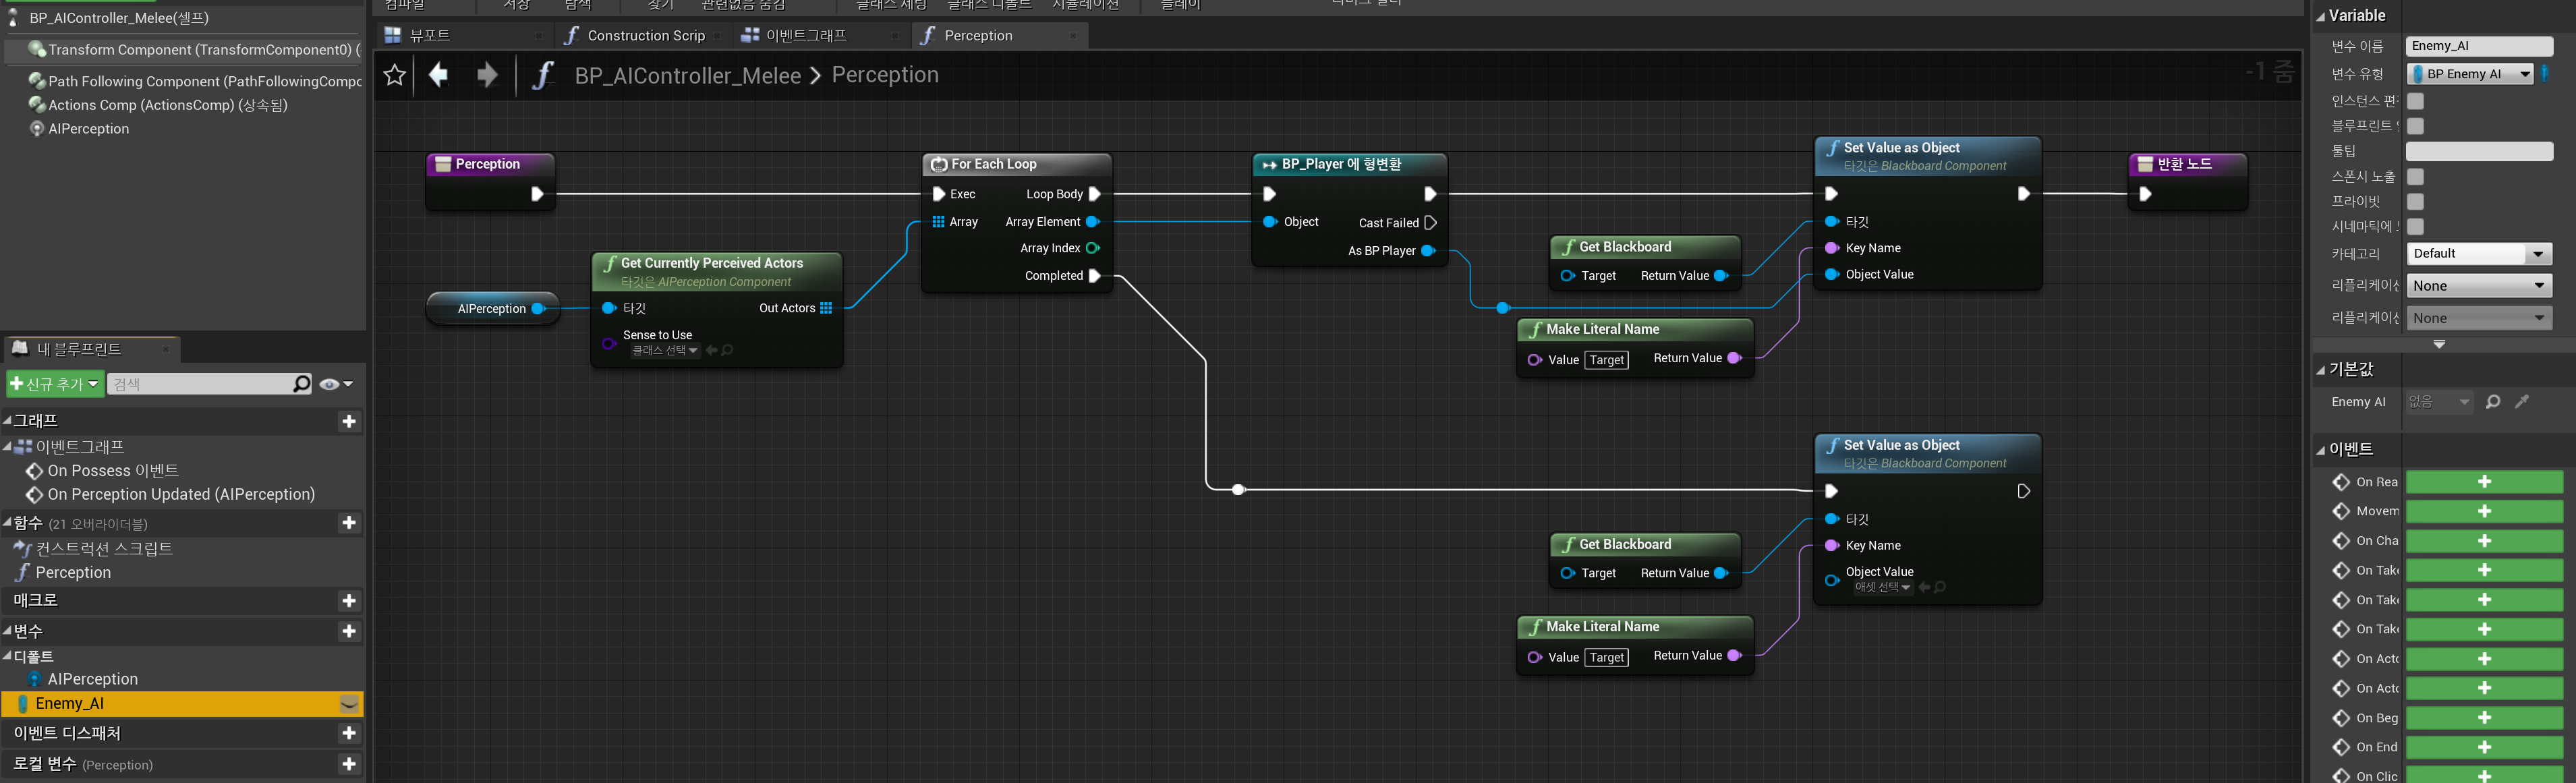Click the favorite star icon in graph toolbar
The width and height of the screenshot is (2576, 783).
pyautogui.click(x=394, y=75)
